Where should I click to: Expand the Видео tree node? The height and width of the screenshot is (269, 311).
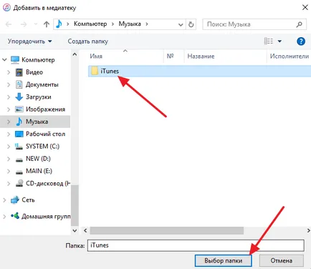[9, 72]
